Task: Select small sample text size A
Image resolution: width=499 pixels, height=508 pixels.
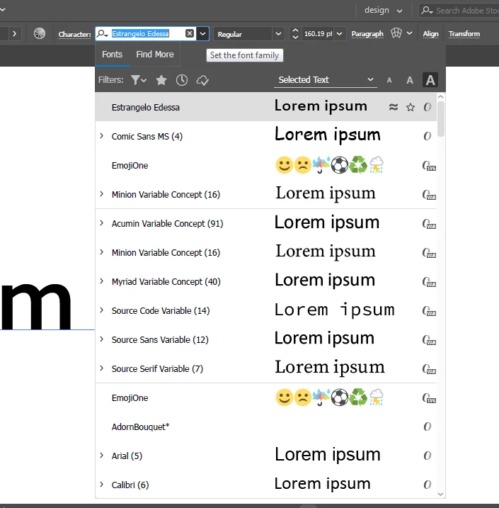Action: tap(389, 80)
